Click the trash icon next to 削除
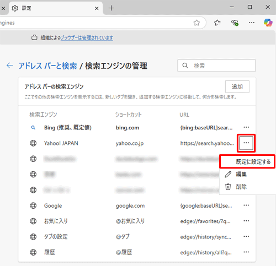276x266 pixels. pyautogui.click(x=228, y=187)
